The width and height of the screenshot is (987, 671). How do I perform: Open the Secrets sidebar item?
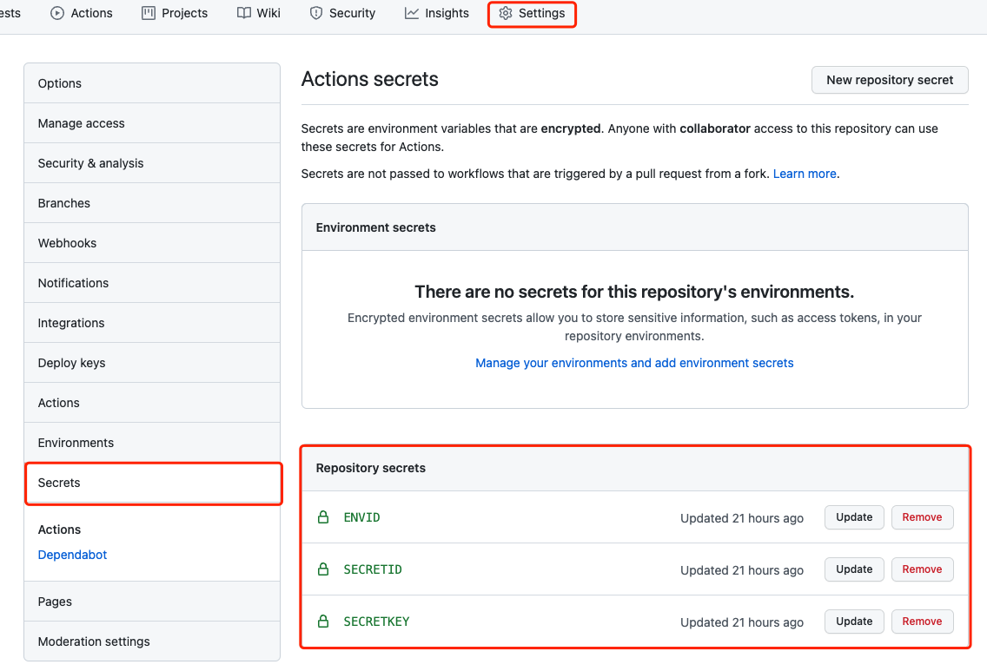[x=152, y=483]
